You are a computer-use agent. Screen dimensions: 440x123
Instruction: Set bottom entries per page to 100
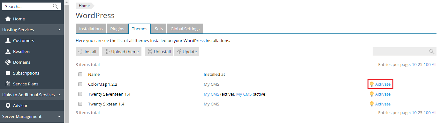[x=427, y=112]
